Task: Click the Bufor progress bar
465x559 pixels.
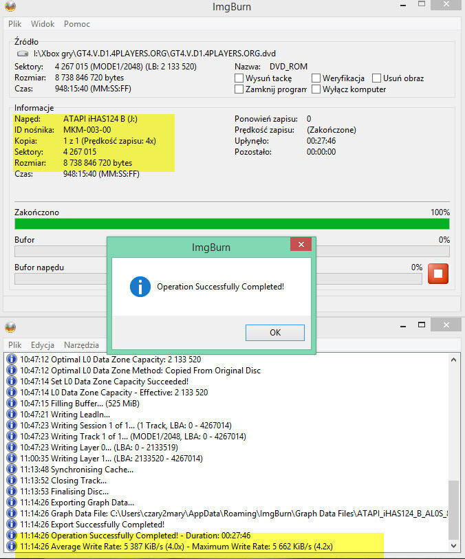Action: point(232,252)
